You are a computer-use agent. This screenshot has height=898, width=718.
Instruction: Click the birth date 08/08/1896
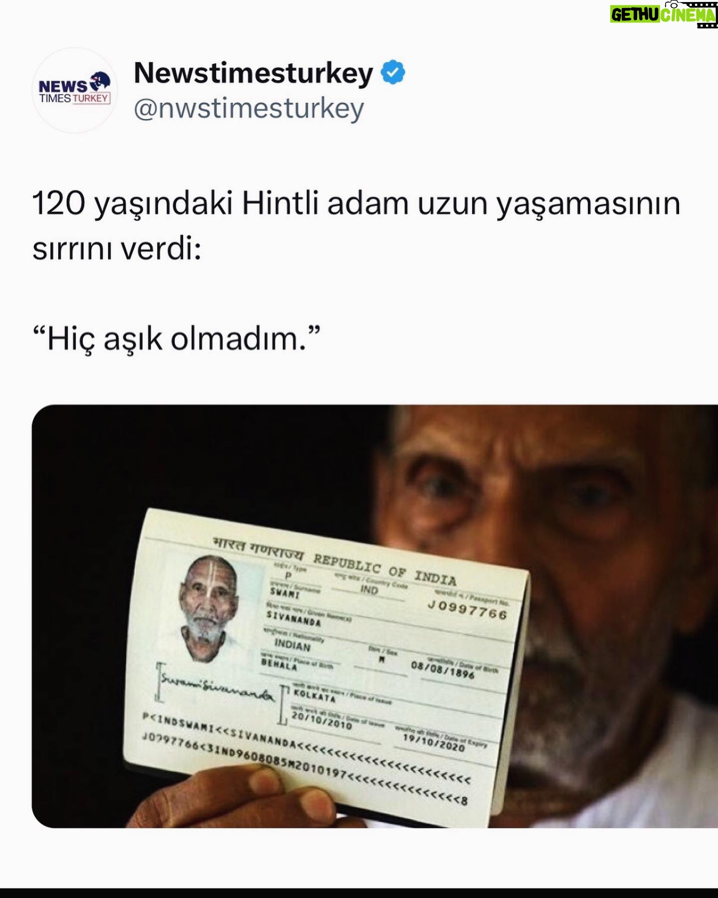(x=442, y=670)
